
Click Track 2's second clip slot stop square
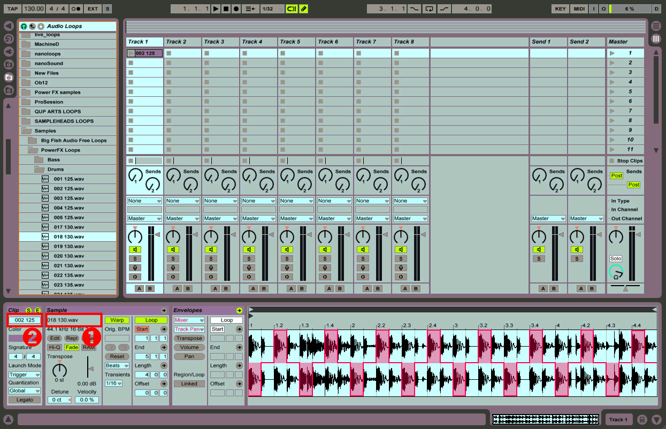click(169, 63)
